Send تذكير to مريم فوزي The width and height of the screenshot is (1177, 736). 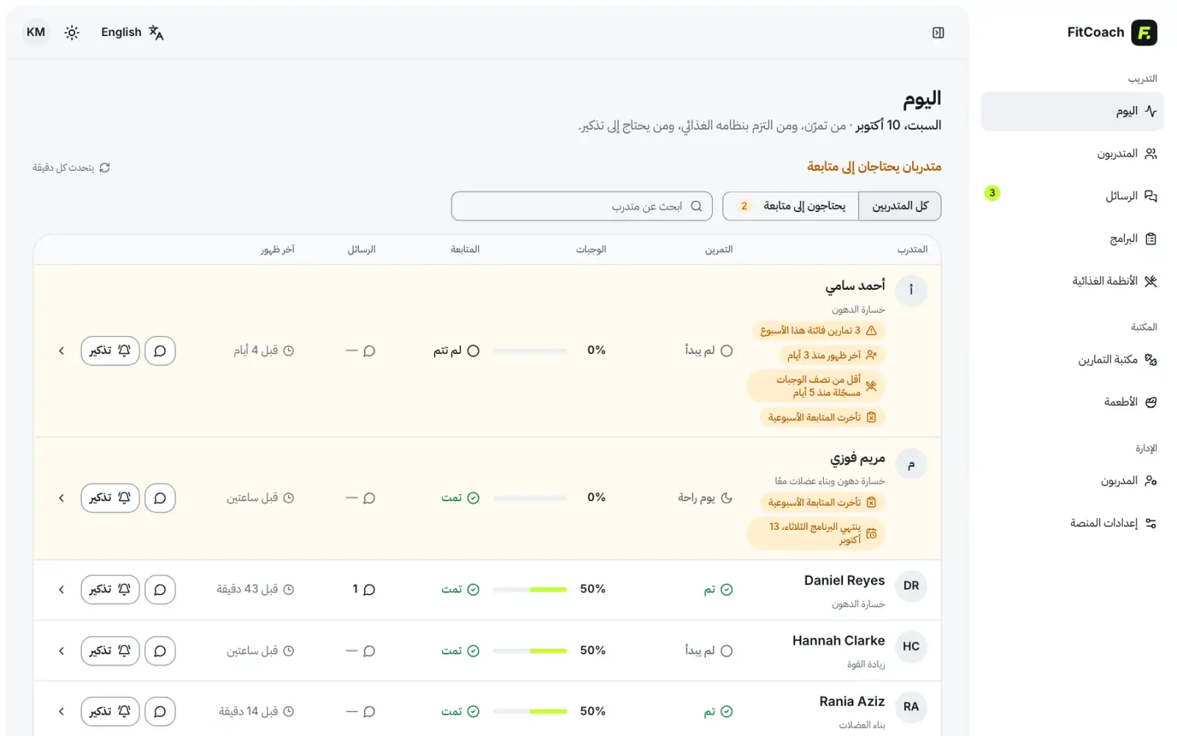[x=110, y=498]
